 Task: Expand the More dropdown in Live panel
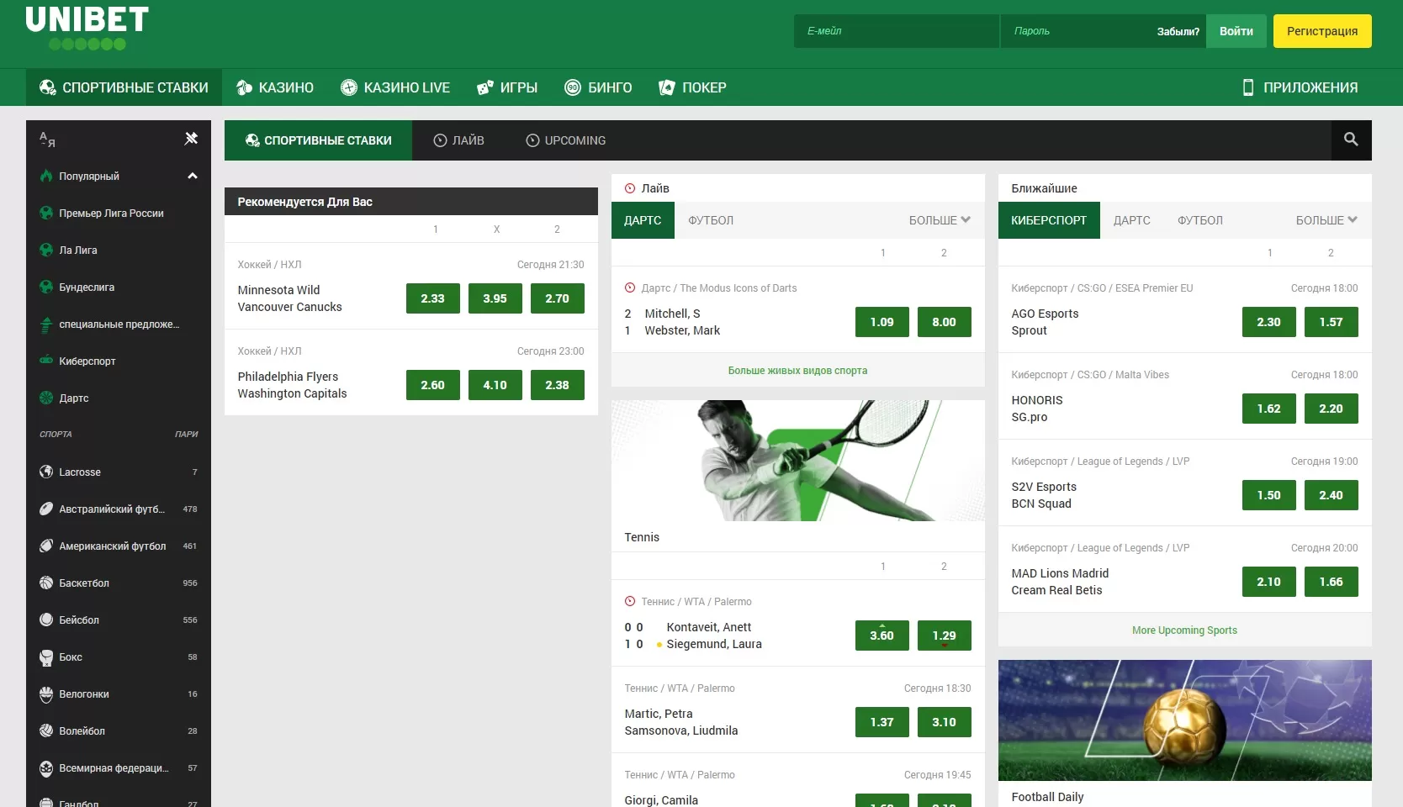940,220
